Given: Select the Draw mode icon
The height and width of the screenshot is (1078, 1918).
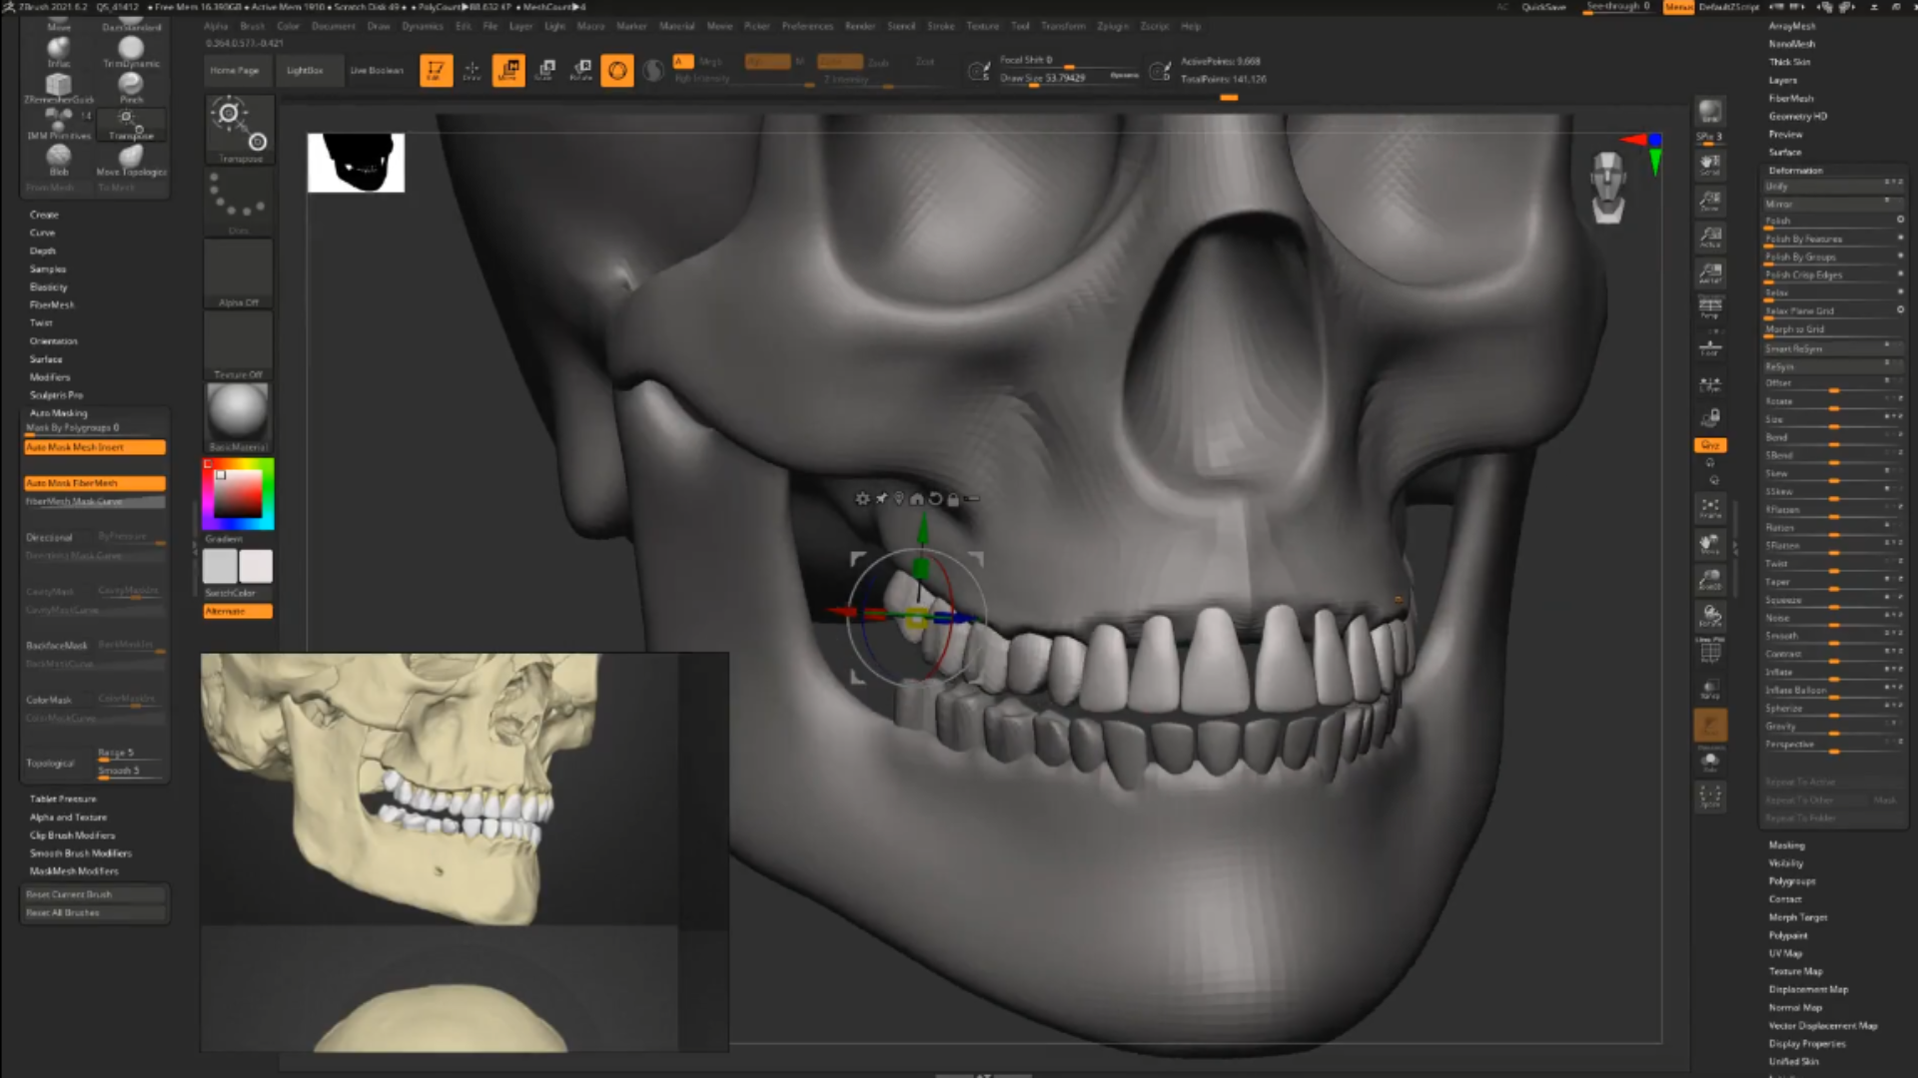Looking at the screenshot, I should click(472, 70).
